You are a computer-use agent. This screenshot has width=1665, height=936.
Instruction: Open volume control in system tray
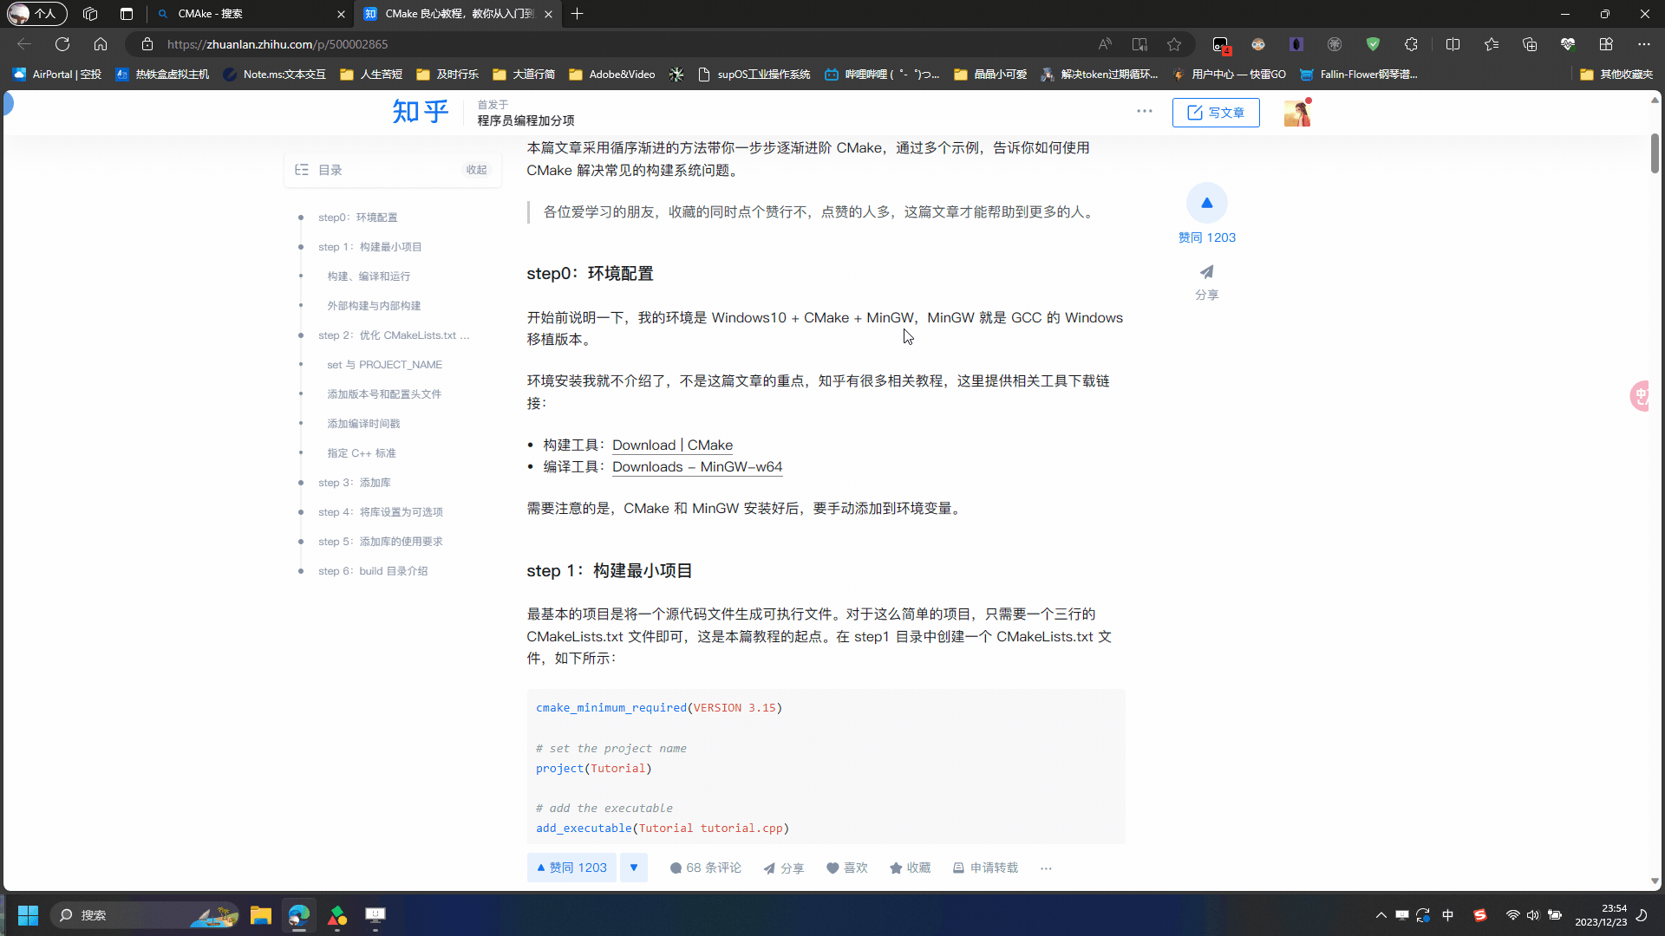[x=1533, y=915]
